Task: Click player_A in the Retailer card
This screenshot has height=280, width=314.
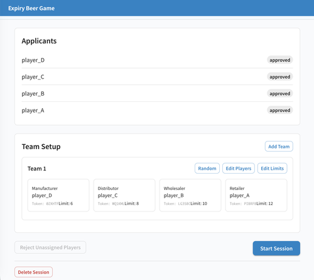Action: pos(239,196)
